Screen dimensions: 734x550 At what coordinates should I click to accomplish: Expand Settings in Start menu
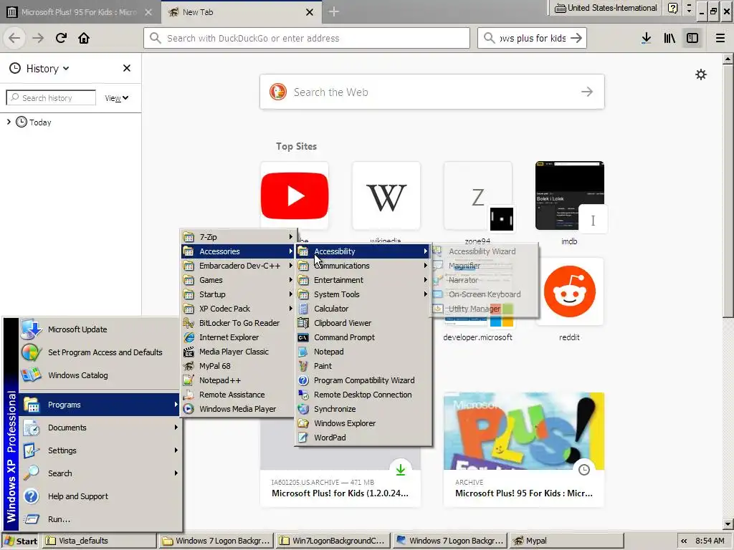coord(100,450)
